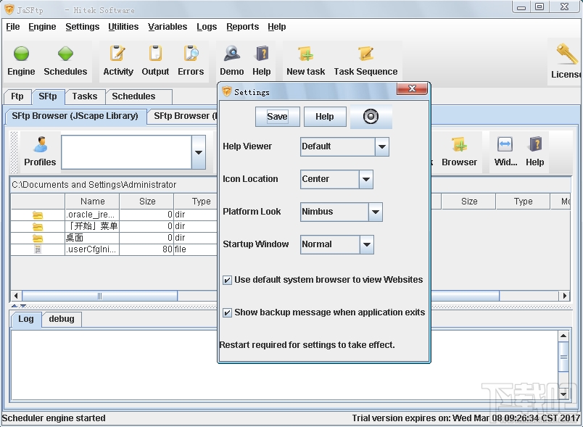Click the Help button in Settings dialog
Image resolution: width=583 pixels, height=427 pixels.
(x=325, y=117)
